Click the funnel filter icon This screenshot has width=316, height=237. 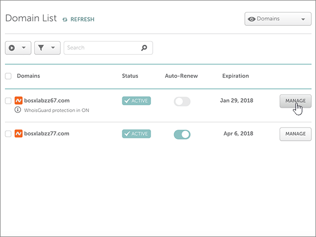(42, 48)
